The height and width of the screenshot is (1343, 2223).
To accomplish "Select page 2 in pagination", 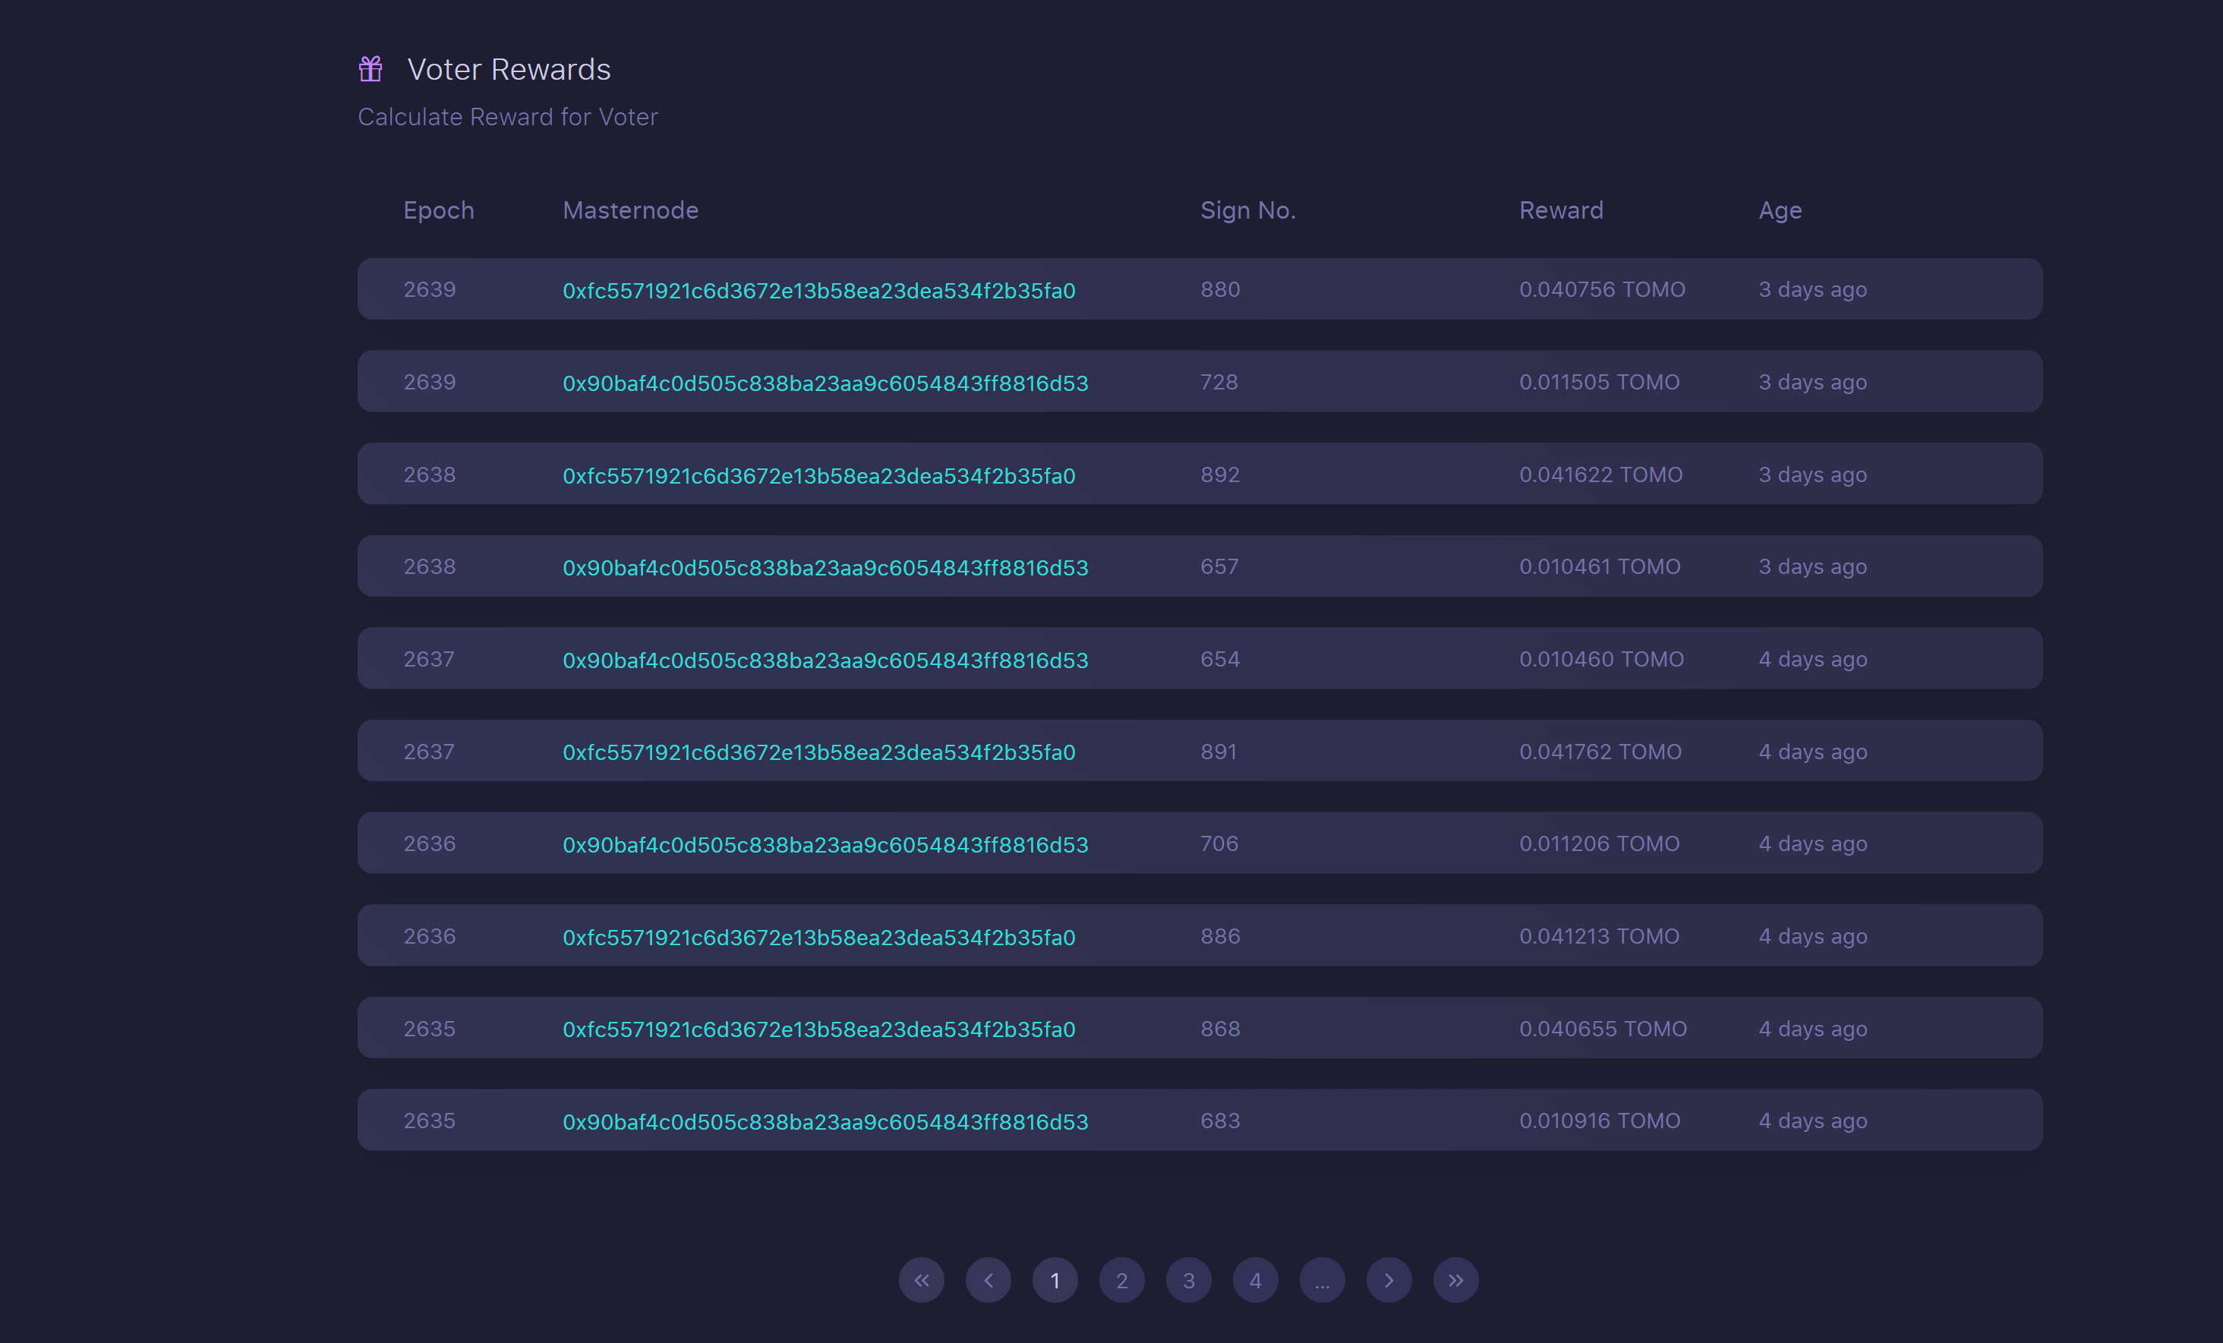I will [1121, 1280].
